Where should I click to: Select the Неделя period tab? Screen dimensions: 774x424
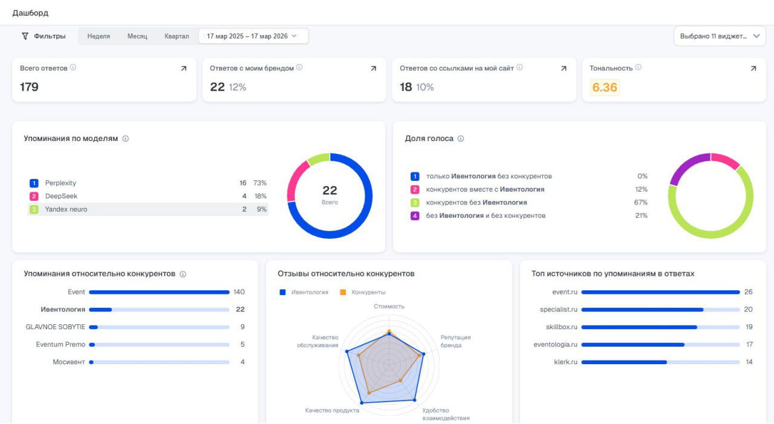pyautogui.click(x=99, y=36)
